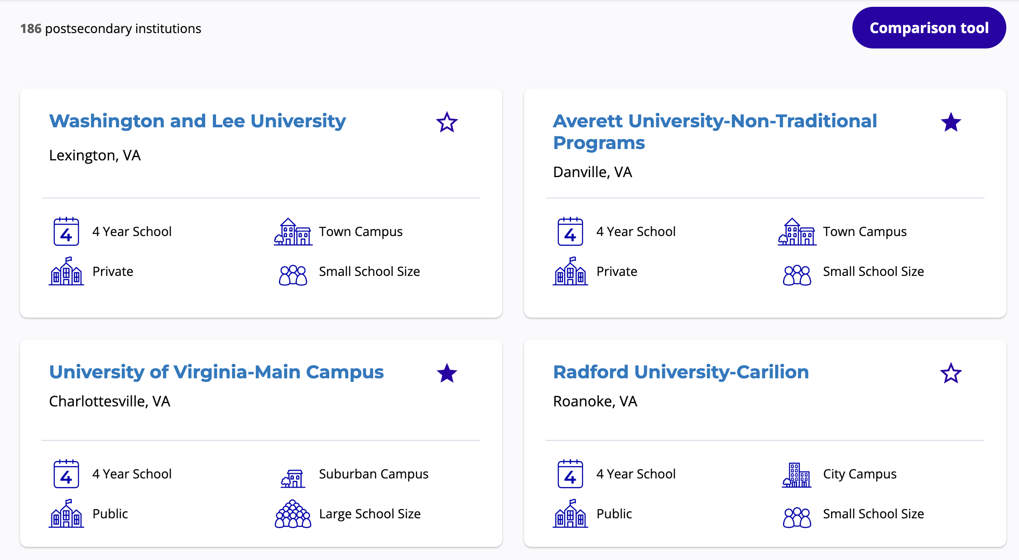Click Radford's City Campus building icon

click(797, 475)
